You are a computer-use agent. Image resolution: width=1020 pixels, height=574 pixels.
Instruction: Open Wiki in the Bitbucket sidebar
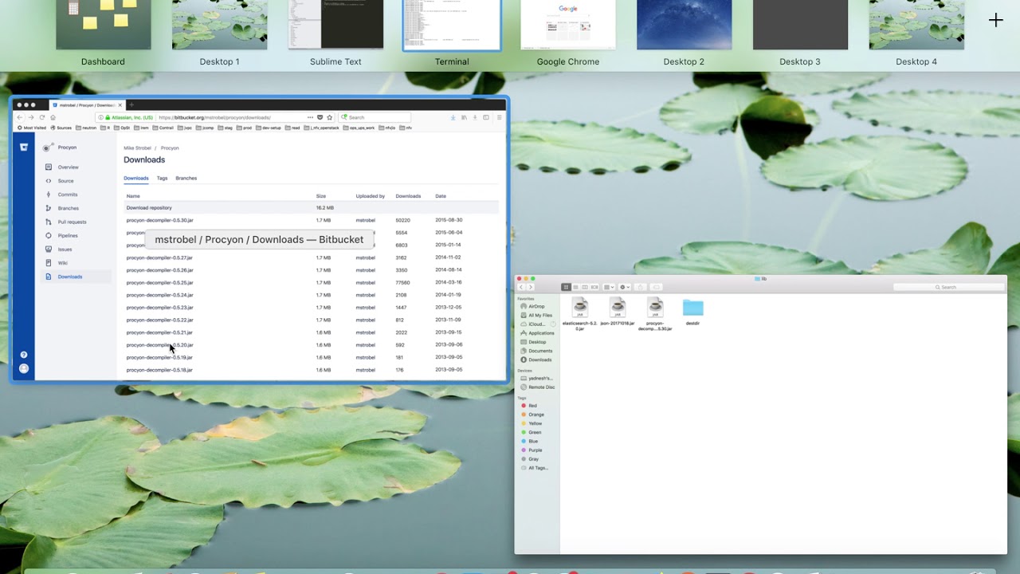(62, 263)
